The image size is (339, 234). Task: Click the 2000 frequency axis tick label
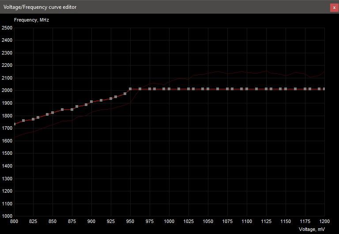click(7, 91)
